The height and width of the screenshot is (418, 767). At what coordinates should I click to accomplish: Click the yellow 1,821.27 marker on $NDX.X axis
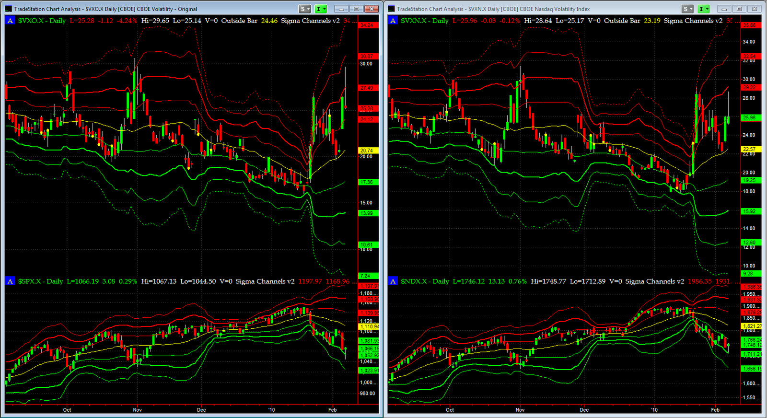752,326
